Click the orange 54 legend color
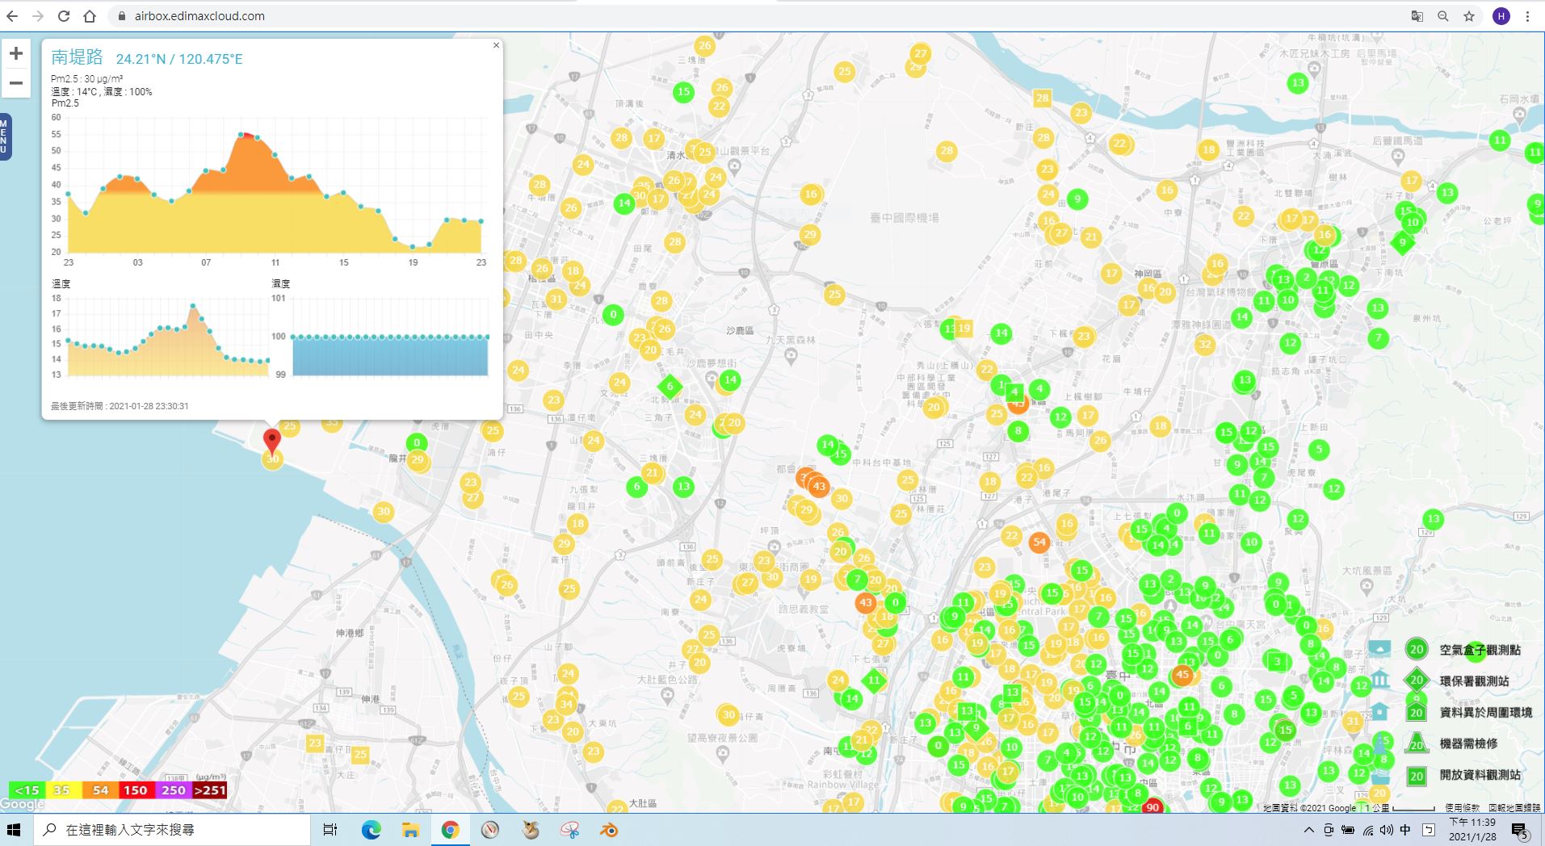The width and height of the screenshot is (1545, 846). click(100, 790)
